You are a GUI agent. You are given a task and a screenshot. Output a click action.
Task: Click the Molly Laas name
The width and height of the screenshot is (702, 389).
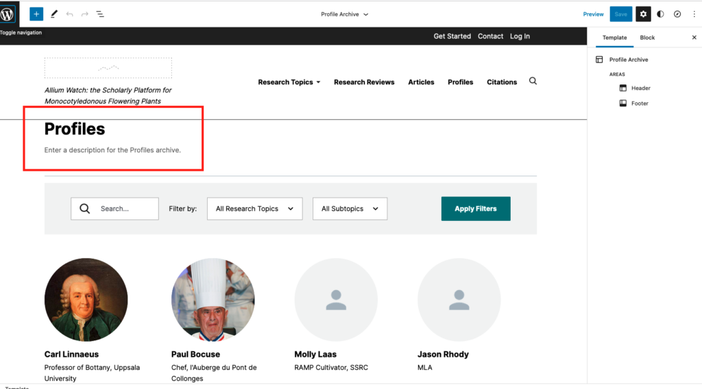click(x=315, y=354)
